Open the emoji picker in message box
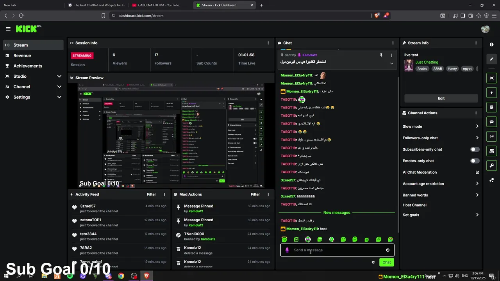Screen dimensions: 500x281 tap(388, 250)
